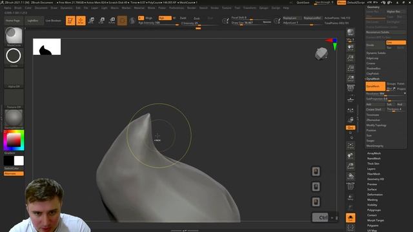Toggle the Rgb channel button
413x232 pixels.
(x=165, y=18)
